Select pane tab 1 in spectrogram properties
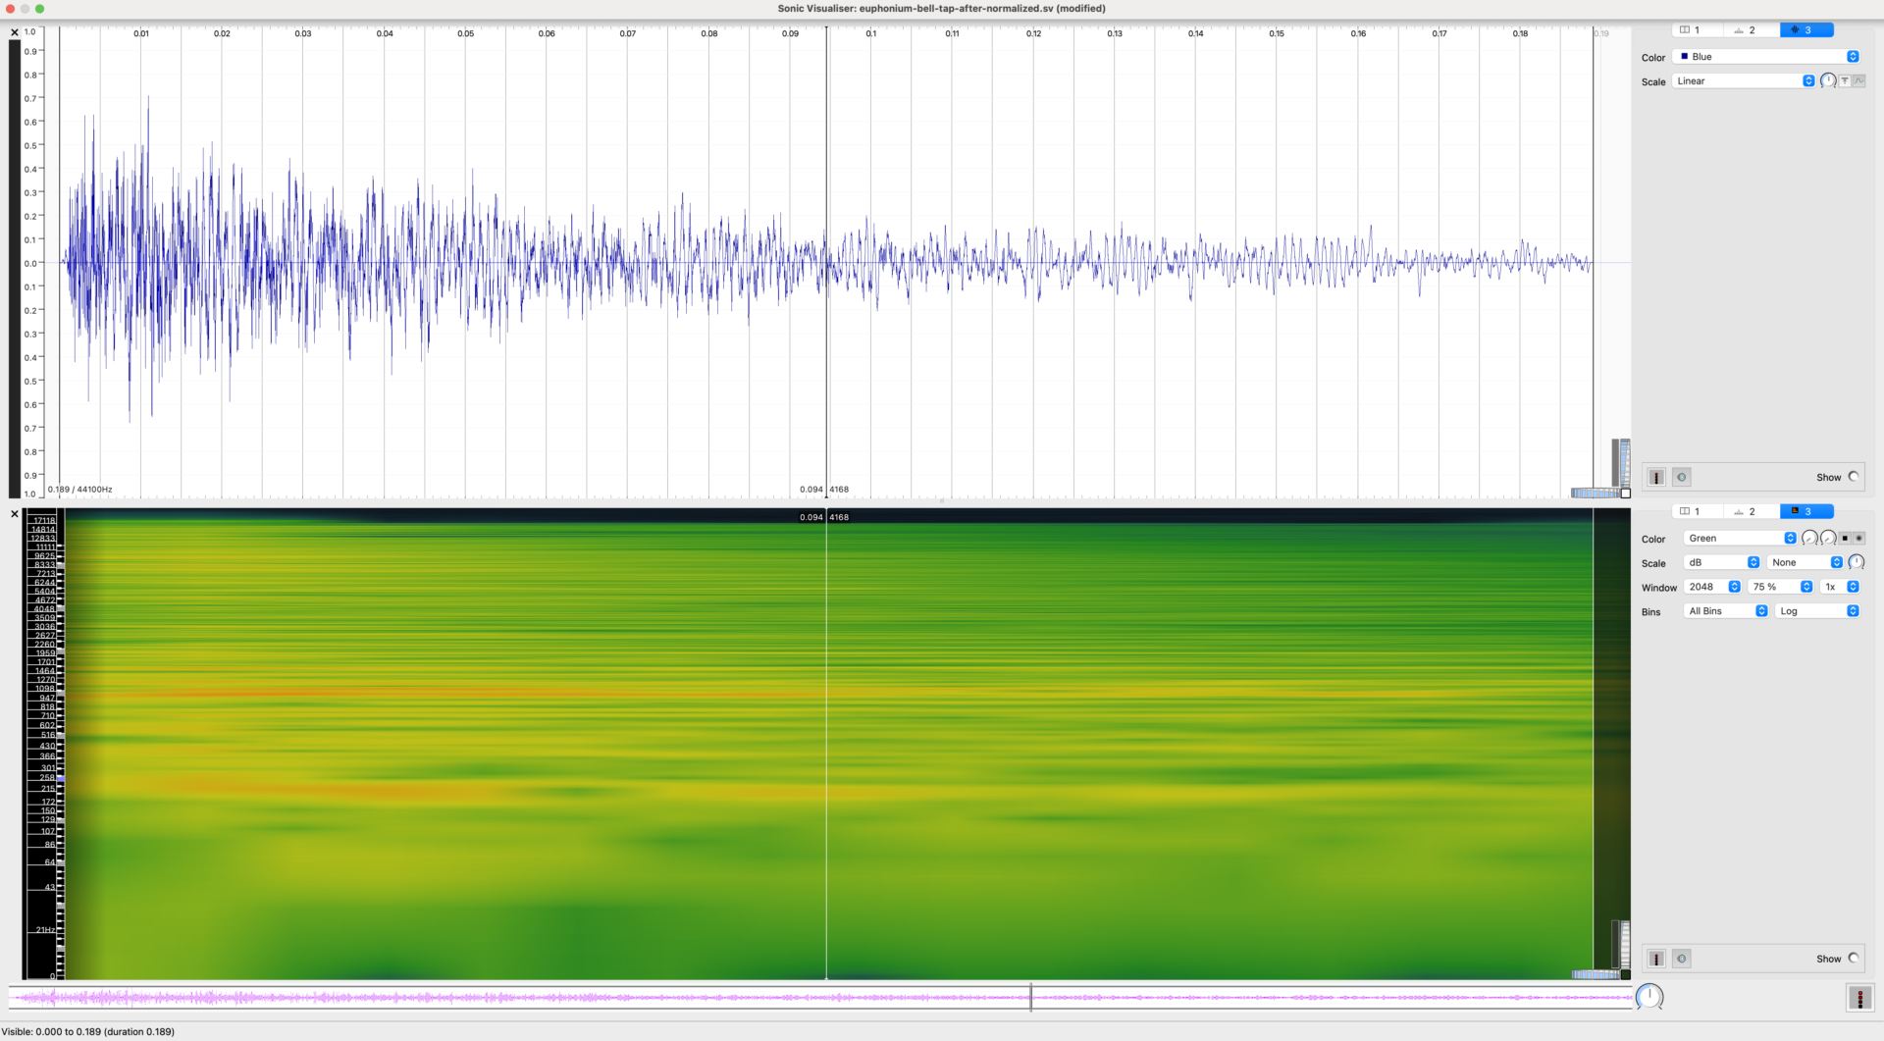The image size is (1884, 1041). (x=1698, y=512)
